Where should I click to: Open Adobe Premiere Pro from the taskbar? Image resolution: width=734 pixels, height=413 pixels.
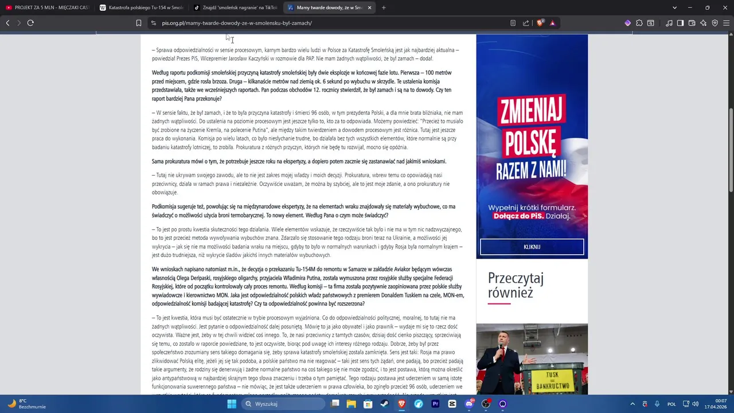tap(435, 404)
